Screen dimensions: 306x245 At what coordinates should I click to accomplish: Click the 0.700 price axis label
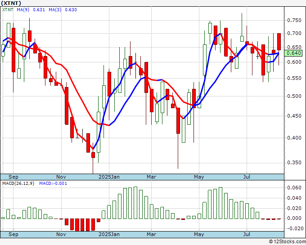[294, 34]
